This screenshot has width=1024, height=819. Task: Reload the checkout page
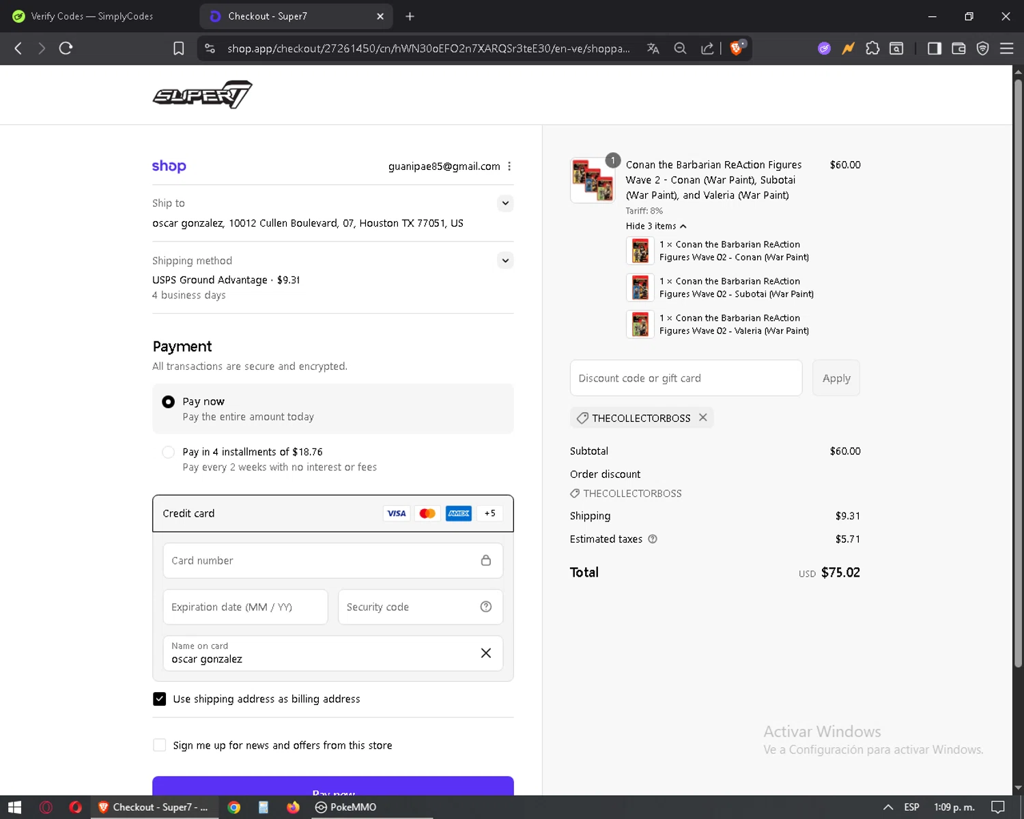click(66, 48)
